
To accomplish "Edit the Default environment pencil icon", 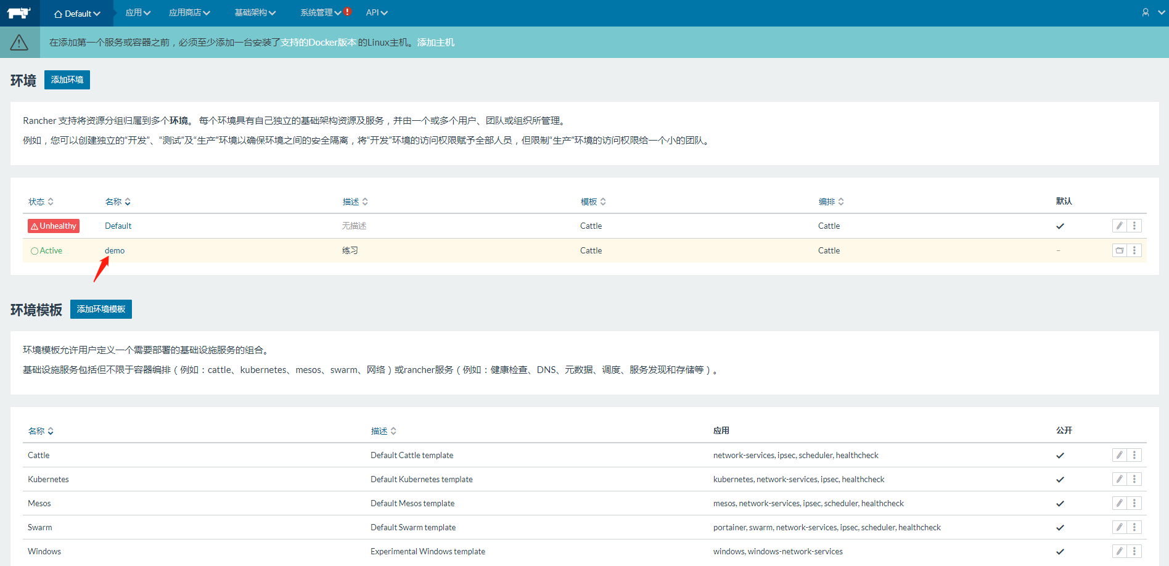I will click(1120, 226).
